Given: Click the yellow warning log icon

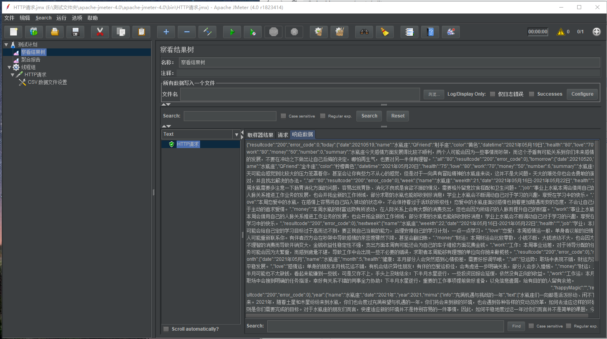Looking at the screenshot, I should (x=561, y=32).
